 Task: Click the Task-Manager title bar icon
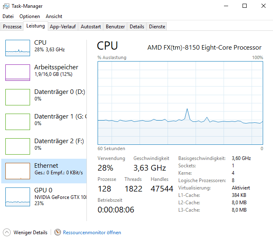tap(6, 6)
